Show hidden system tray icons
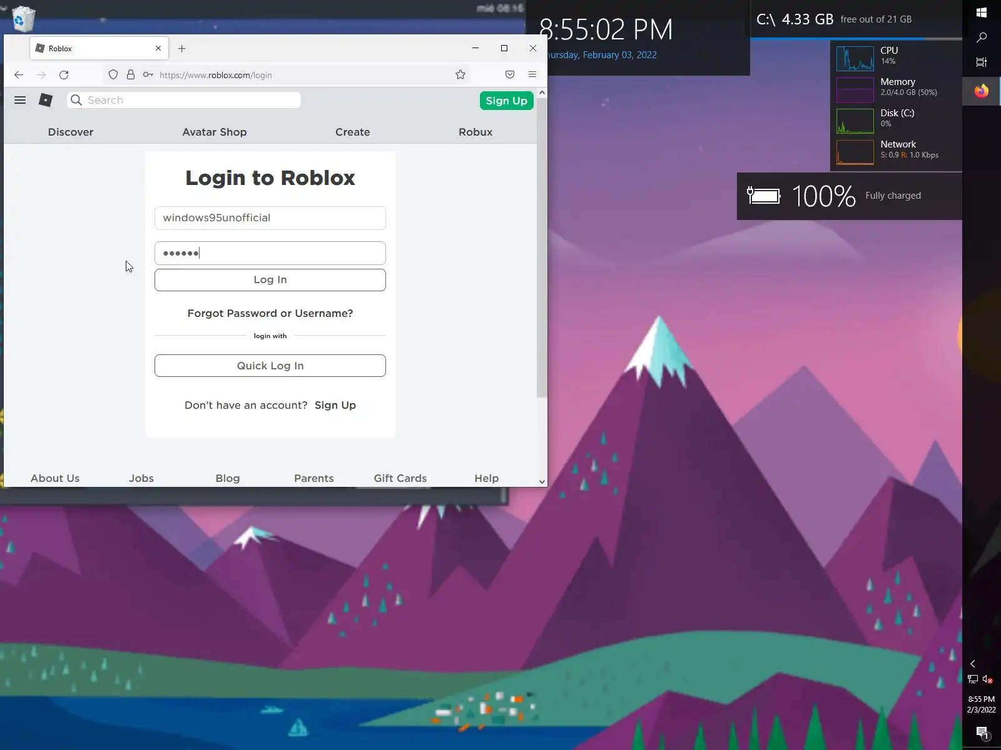This screenshot has width=1001, height=750. point(973,664)
